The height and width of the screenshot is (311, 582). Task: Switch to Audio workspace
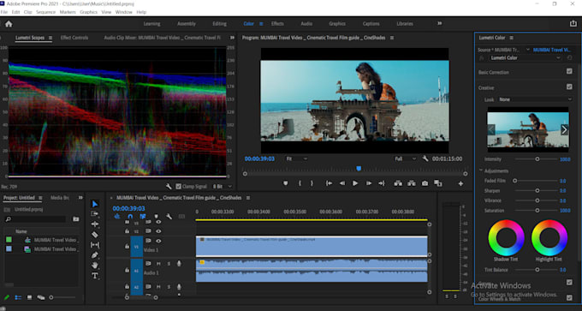point(306,24)
